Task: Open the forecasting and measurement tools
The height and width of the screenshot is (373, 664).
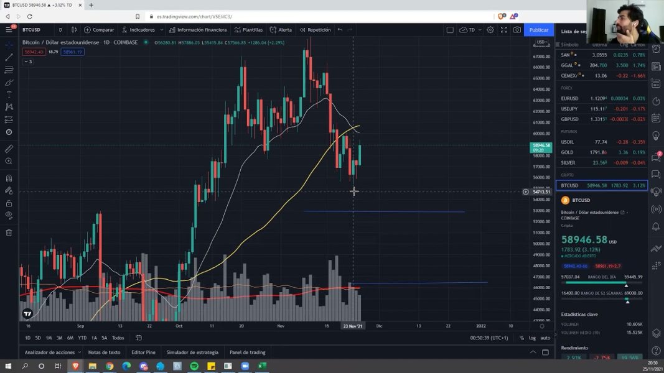Action: click(x=9, y=120)
